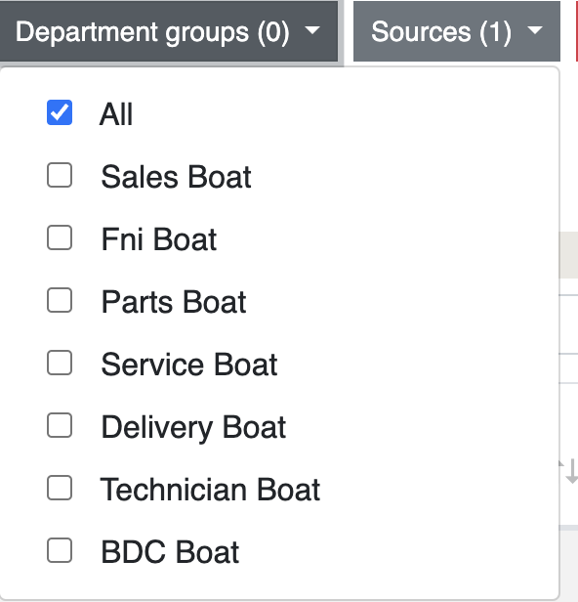The image size is (578, 602).
Task: Check the Sales Boat checkbox
Action: coord(60,175)
